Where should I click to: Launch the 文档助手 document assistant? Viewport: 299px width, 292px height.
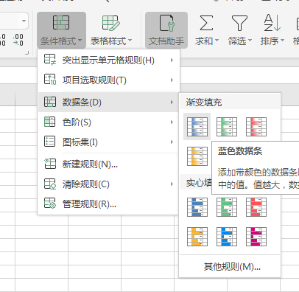(x=166, y=30)
